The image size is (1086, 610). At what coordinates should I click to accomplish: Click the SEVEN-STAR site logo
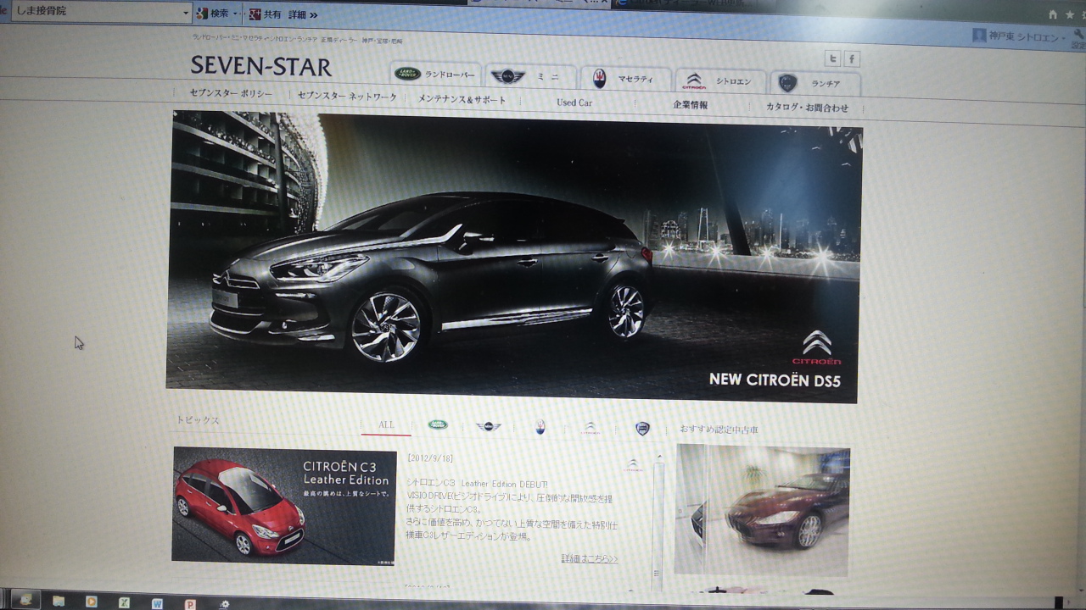point(260,66)
